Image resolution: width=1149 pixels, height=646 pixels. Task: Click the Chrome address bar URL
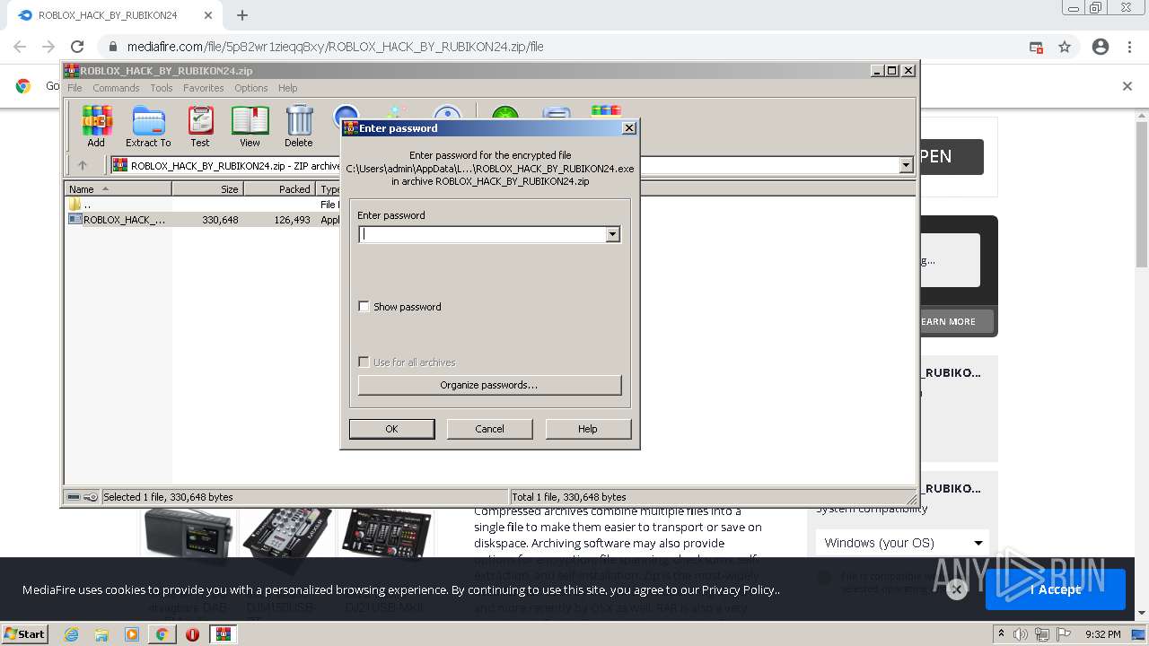coord(335,47)
